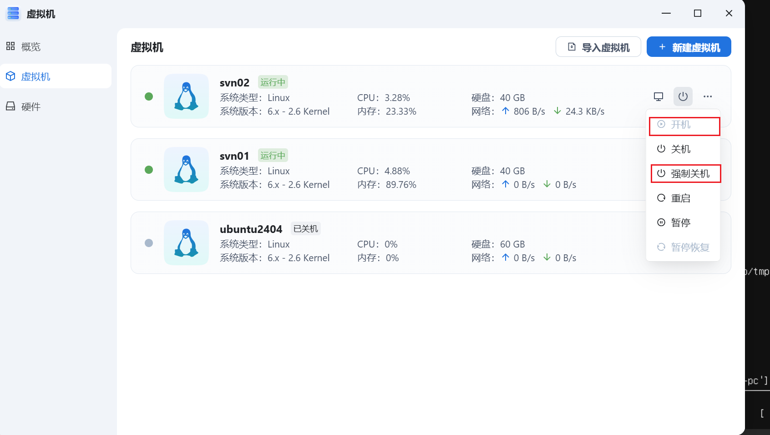
Task: Click the ubuntu2404 Linux penguin thumbnail
Action: click(x=186, y=243)
